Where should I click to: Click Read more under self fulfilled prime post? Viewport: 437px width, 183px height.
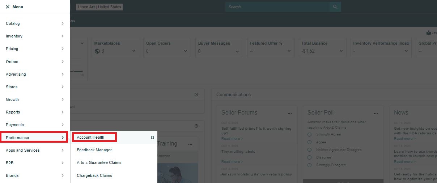232,139
